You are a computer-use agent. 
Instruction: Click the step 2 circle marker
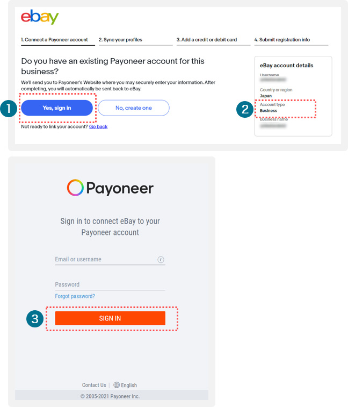click(x=245, y=109)
